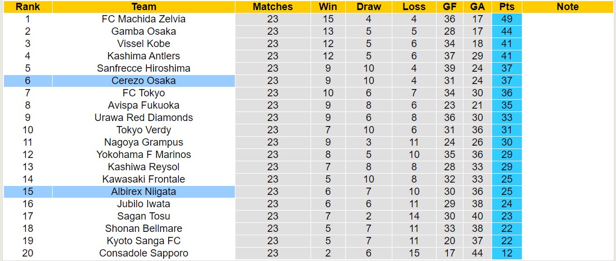Click the GF column header
Screen dimensions: 616x261
click(450, 7)
